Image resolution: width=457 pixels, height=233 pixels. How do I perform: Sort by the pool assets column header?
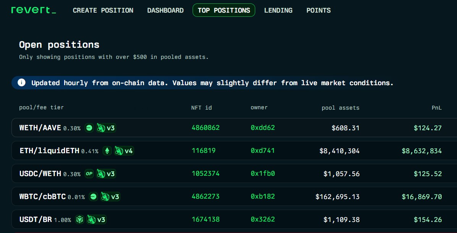coord(340,108)
